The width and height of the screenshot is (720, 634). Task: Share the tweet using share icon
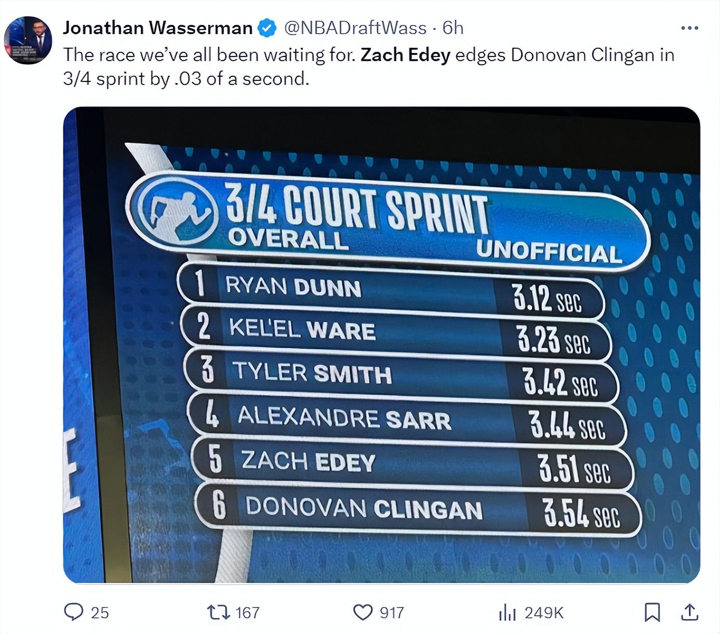689,612
